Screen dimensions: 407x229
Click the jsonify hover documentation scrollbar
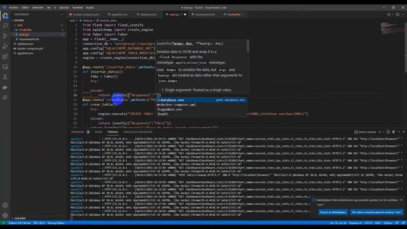(x=248, y=46)
